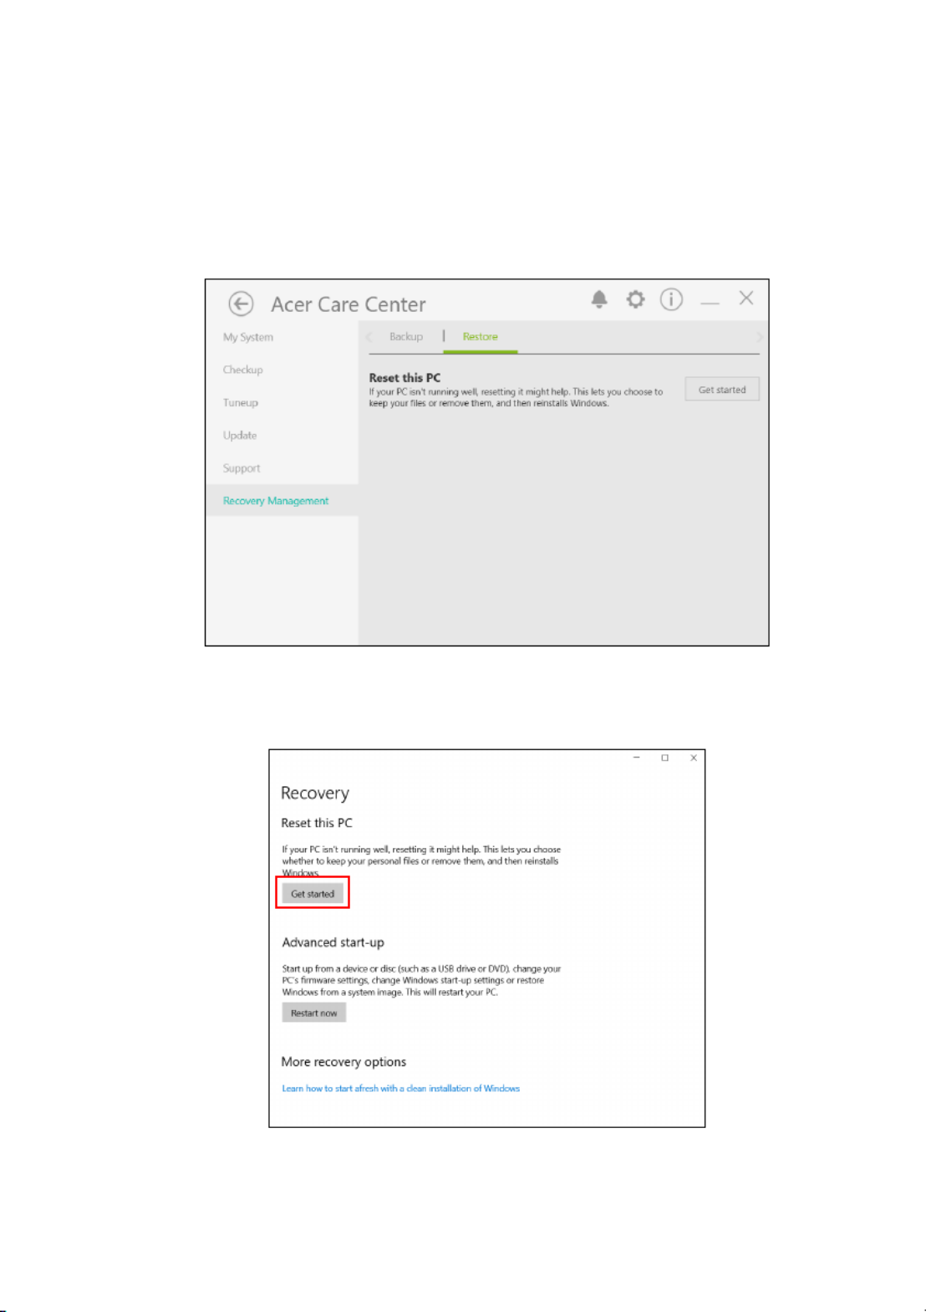Viewport: 926px width, 1312px height.
Task: Maximize the Recovery window
Action: pos(665,758)
